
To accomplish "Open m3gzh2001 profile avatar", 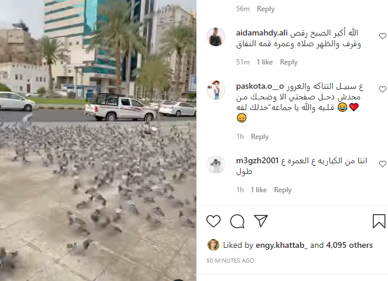I will pos(216,164).
